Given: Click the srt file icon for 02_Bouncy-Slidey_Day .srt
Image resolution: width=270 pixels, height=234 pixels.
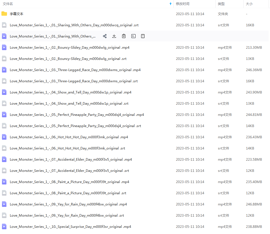Looking at the screenshot, I should click(x=4, y=59).
